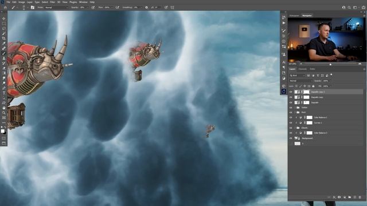Open the layer Fill dropdown arrow
The image size is (367, 206).
click(330, 86)
